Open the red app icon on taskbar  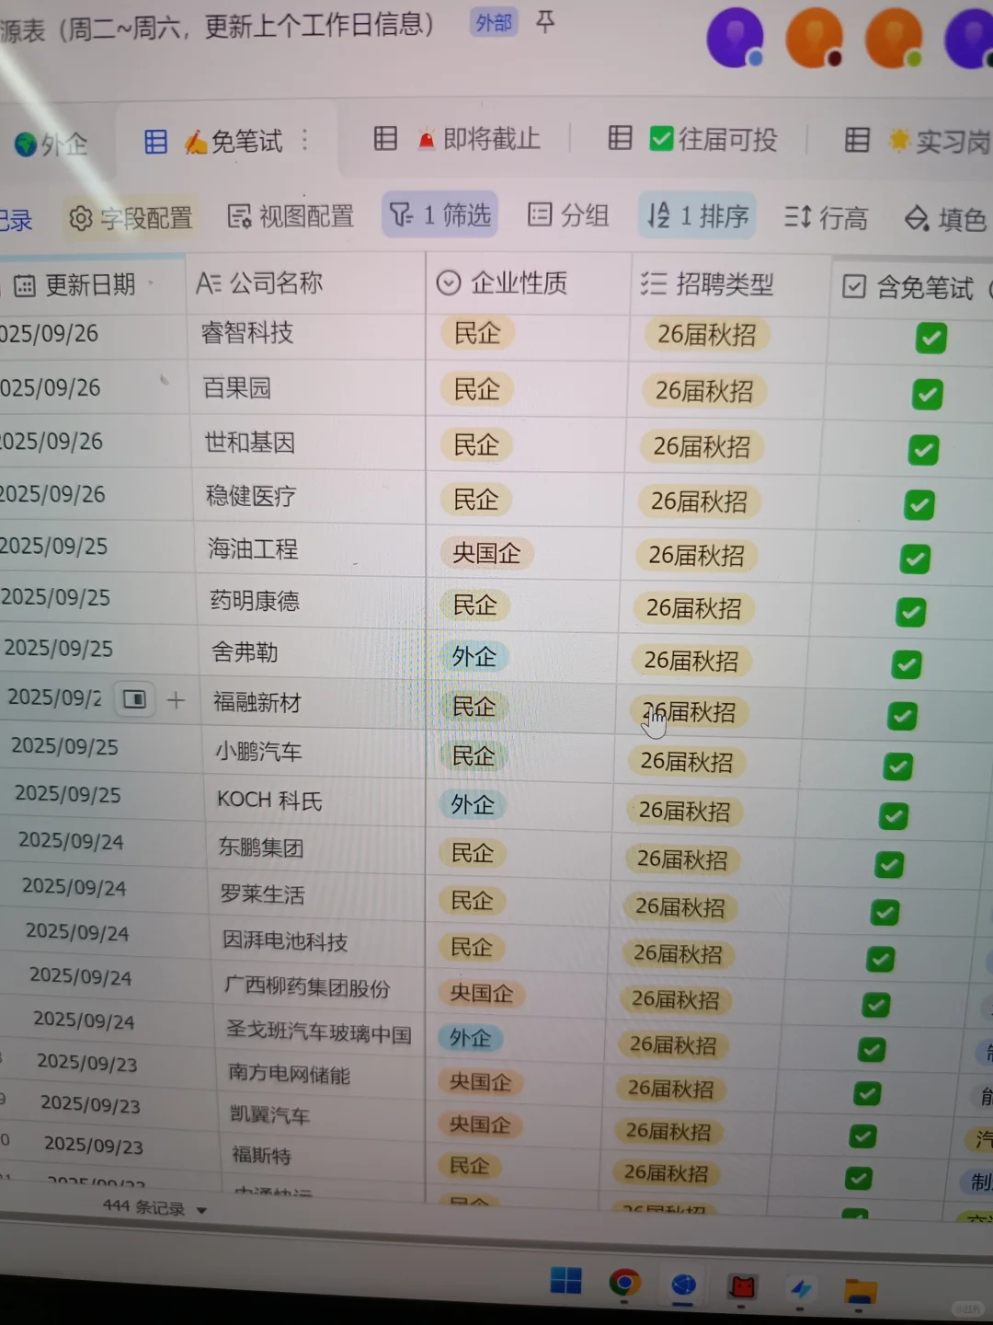point(742,1287)
